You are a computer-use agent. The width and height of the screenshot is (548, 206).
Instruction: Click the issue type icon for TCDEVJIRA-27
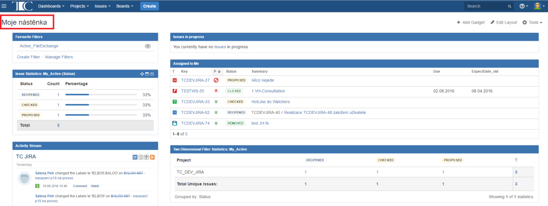(175, 80)
